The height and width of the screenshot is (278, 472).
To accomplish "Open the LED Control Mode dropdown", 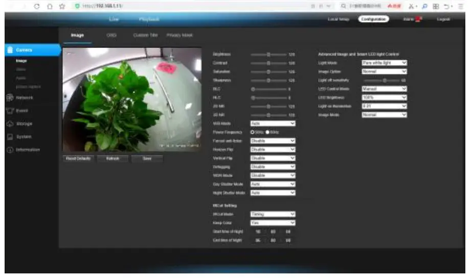I will point(384,89).
